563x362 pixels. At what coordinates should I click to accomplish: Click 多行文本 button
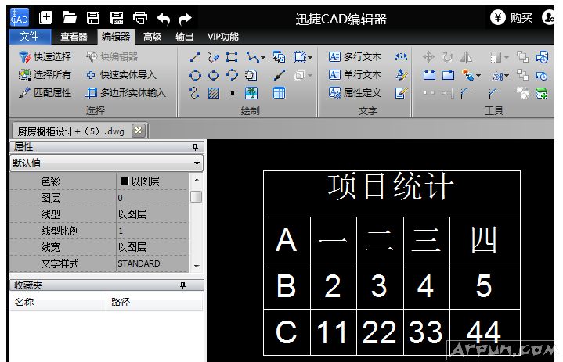pyautogui.click(x=355, y=56)
